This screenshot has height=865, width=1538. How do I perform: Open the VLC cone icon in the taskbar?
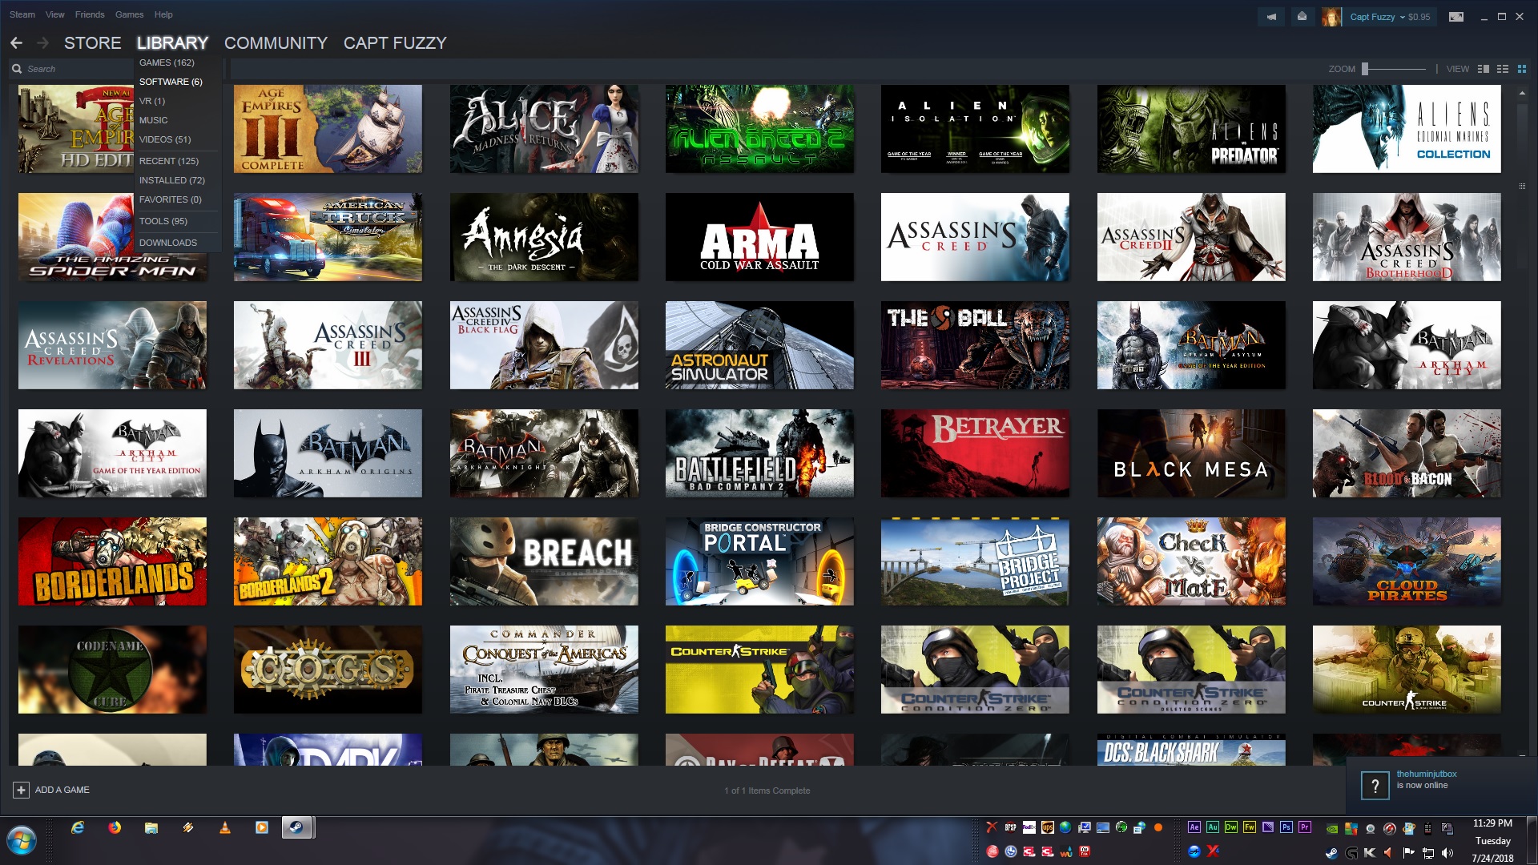coord(225,827)
